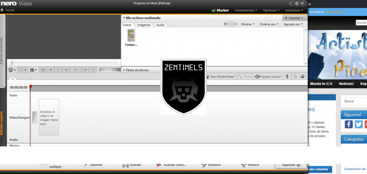This screenshot has height=174, width=367.
Task: Click the Texto track label
Action: coord(13,95)
